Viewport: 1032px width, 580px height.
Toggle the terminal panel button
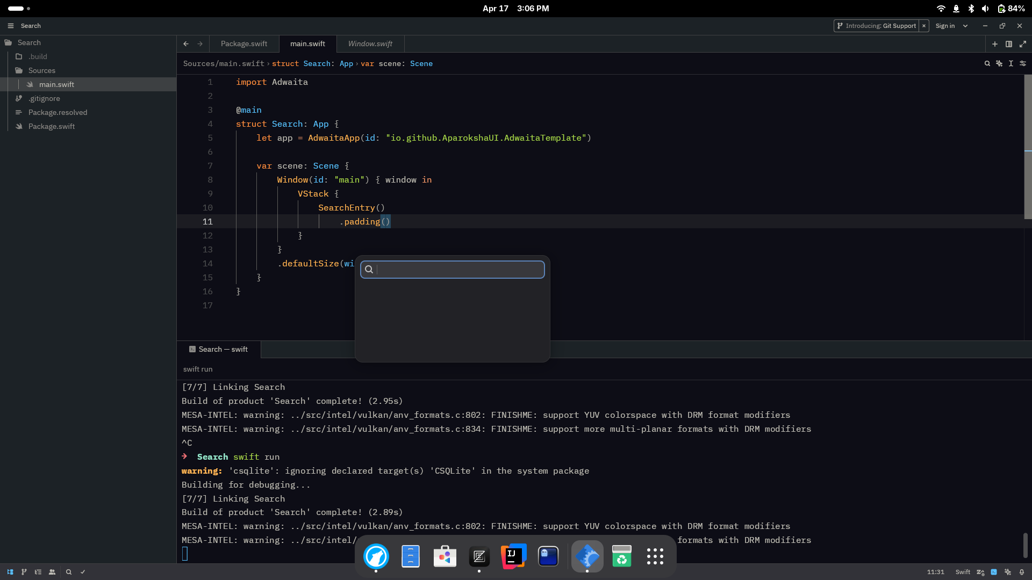click(x=994, y=572)
